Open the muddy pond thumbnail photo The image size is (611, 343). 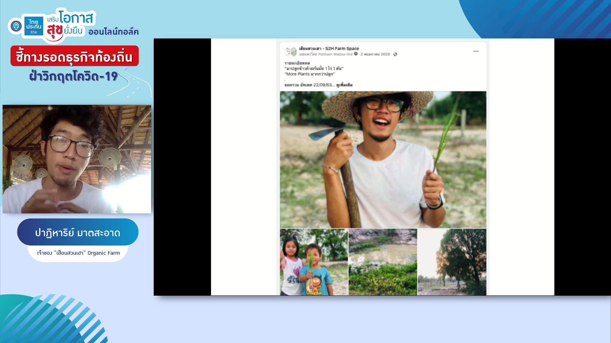click(x=383, y=262)
